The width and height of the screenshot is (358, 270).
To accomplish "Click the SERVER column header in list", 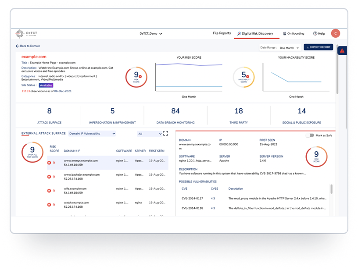I will pyautogui.click(x=140, y=151).
